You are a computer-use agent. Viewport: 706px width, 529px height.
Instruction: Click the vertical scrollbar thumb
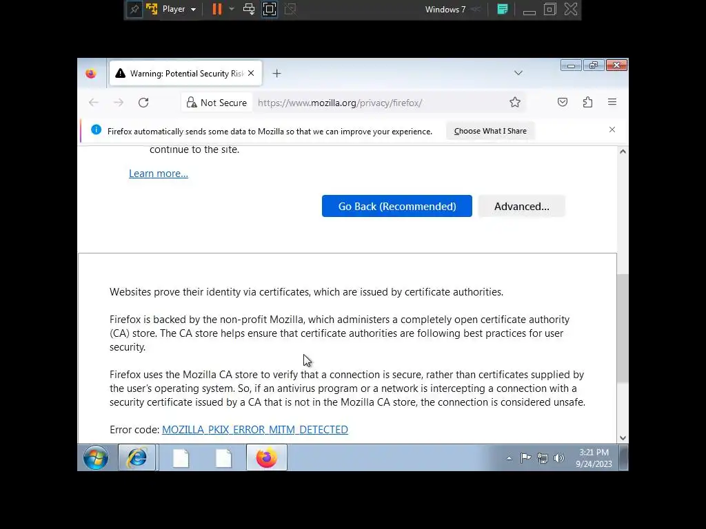623,329
